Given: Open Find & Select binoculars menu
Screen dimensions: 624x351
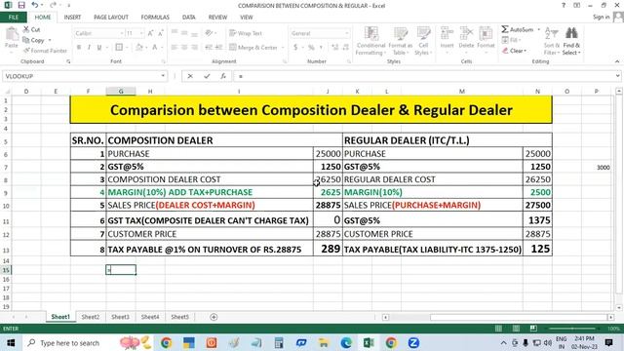Looking at the screenshot, I should tap(571, 41).
